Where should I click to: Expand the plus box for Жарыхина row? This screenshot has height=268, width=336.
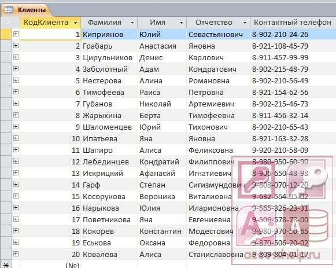click(16, 115)
